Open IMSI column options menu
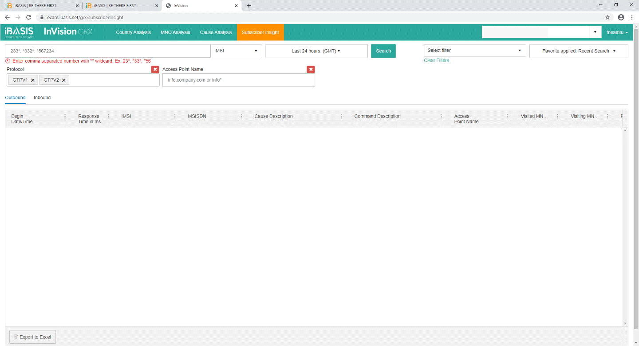639x346 pixels. (x=175, y=116)
